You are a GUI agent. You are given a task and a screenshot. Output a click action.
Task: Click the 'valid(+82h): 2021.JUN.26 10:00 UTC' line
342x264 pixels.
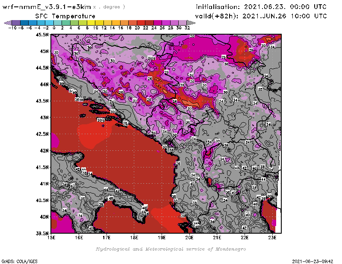(261, 16)
